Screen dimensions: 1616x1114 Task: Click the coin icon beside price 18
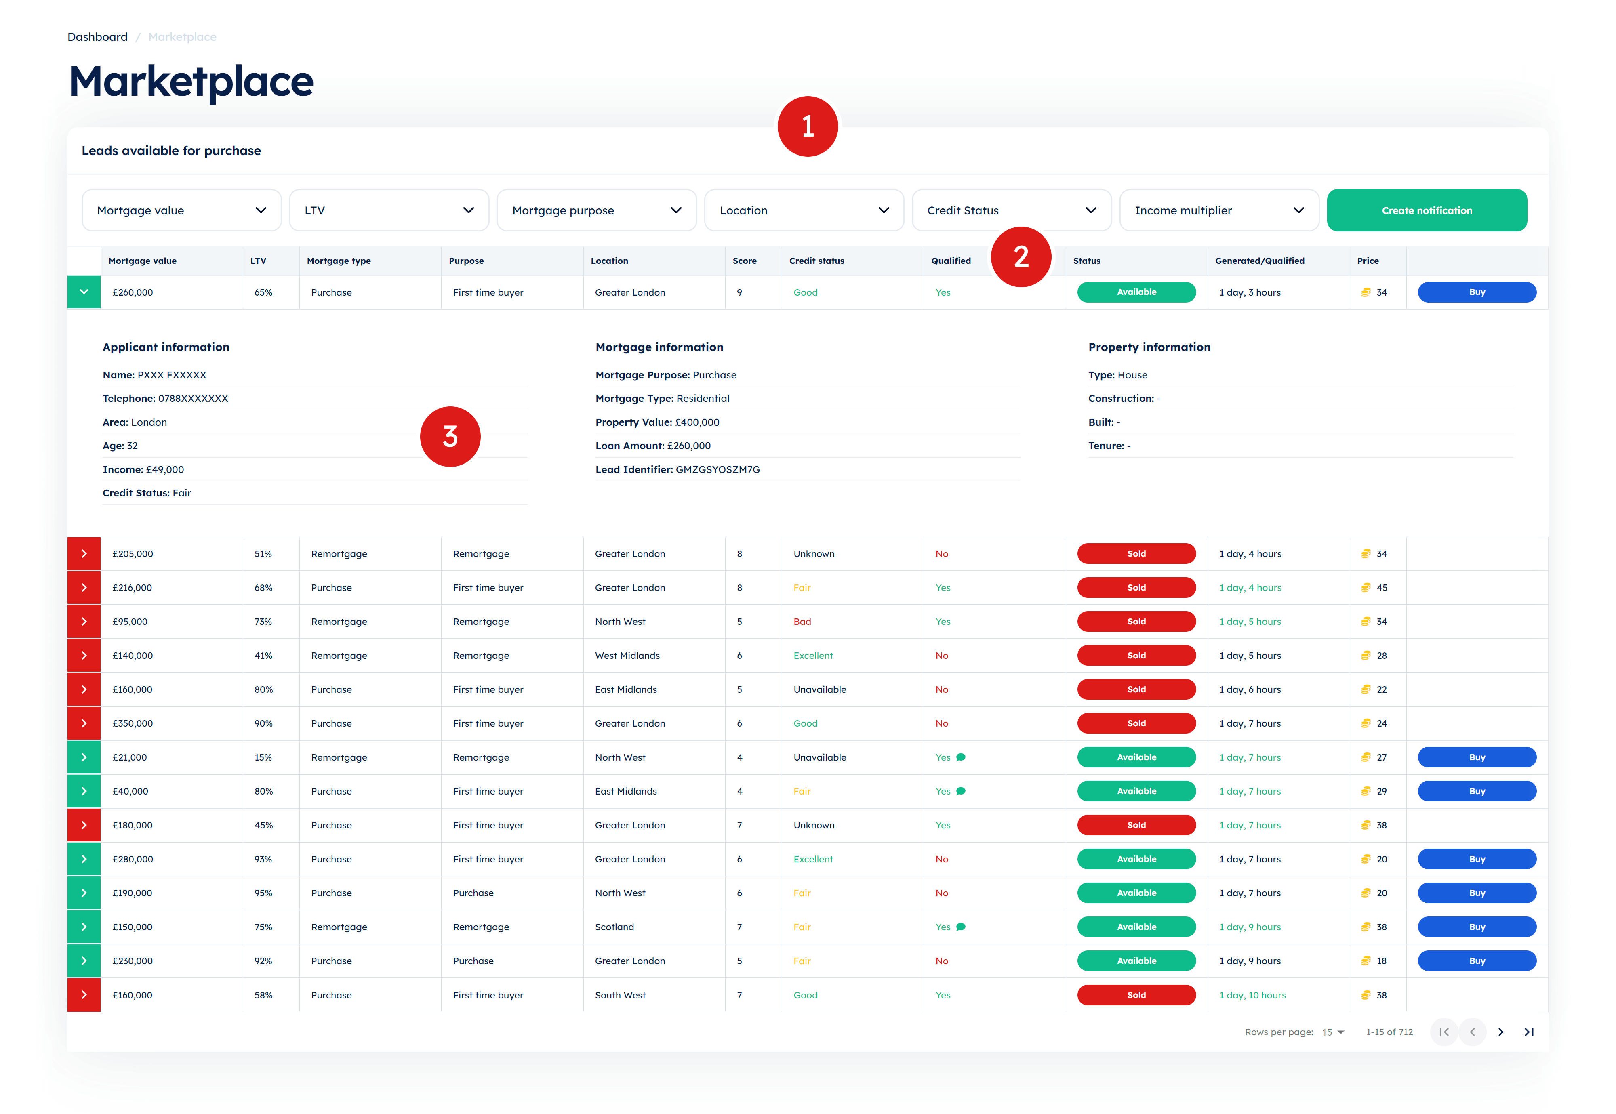[1366, 961]
